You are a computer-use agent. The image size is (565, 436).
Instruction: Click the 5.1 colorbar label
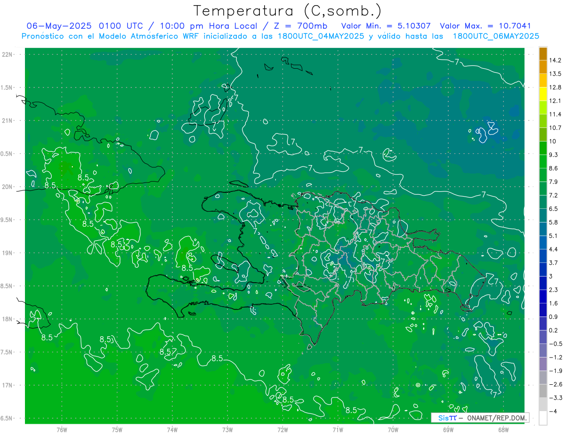point(554,236)
